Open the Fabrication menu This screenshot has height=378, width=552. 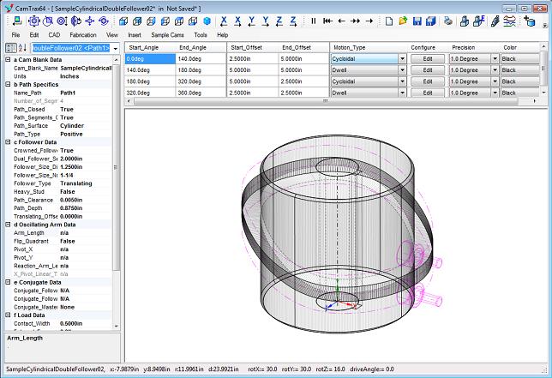82,35
